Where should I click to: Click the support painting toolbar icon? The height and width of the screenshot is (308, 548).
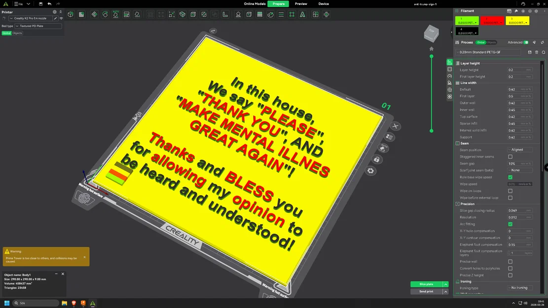coord(238,14)
